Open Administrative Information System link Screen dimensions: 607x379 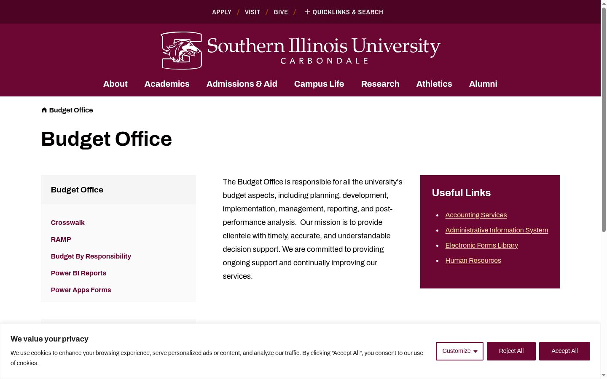click(x=497, y=230)
